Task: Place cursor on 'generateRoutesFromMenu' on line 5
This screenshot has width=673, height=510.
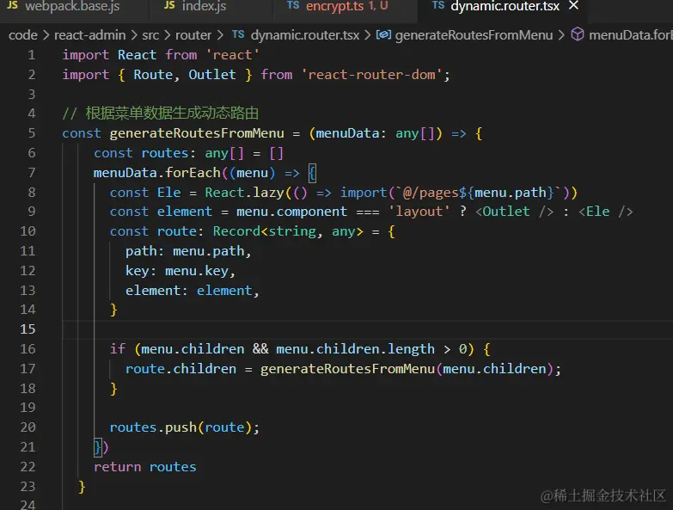Action: 197,133
